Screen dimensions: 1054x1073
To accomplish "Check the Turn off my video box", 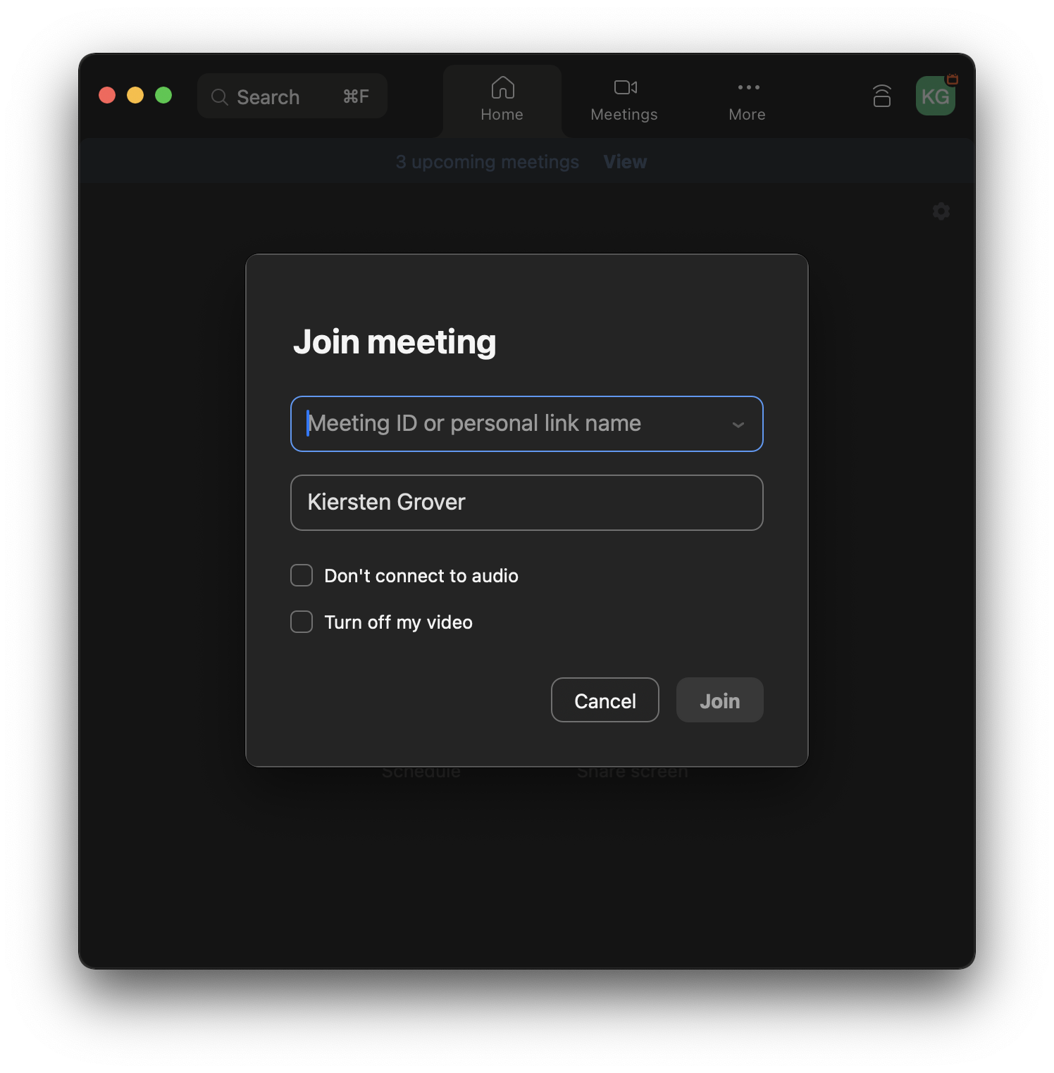I will [302, 622].
